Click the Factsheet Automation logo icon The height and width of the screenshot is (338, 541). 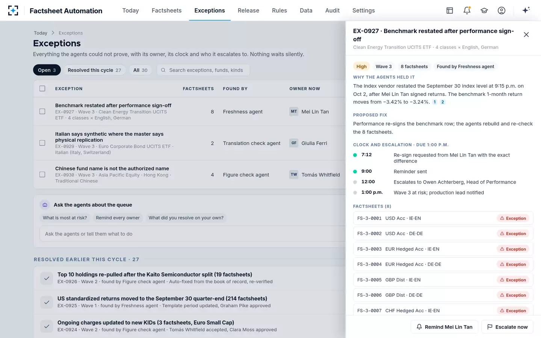13,11
